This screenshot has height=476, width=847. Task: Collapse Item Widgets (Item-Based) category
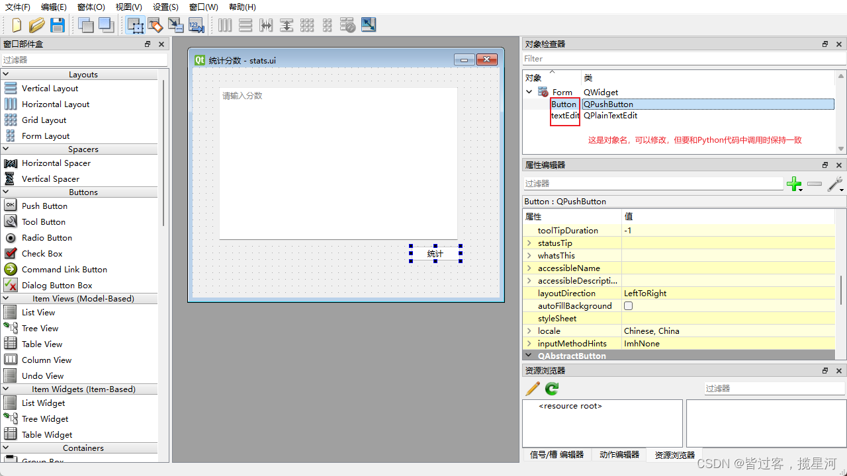click(6, 389)
